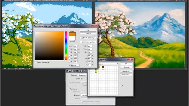Select the L lightness radio button

coord(84,46)
